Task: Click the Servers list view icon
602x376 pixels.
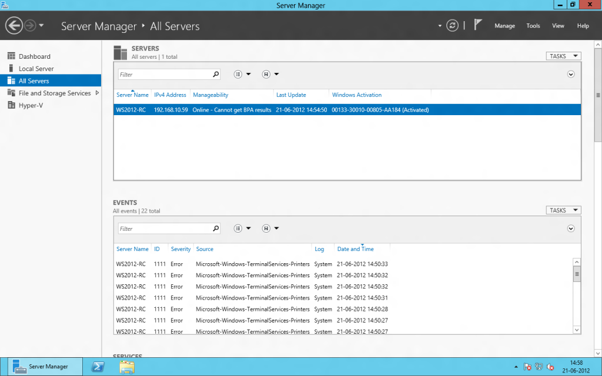Action: tap(238, 74)
